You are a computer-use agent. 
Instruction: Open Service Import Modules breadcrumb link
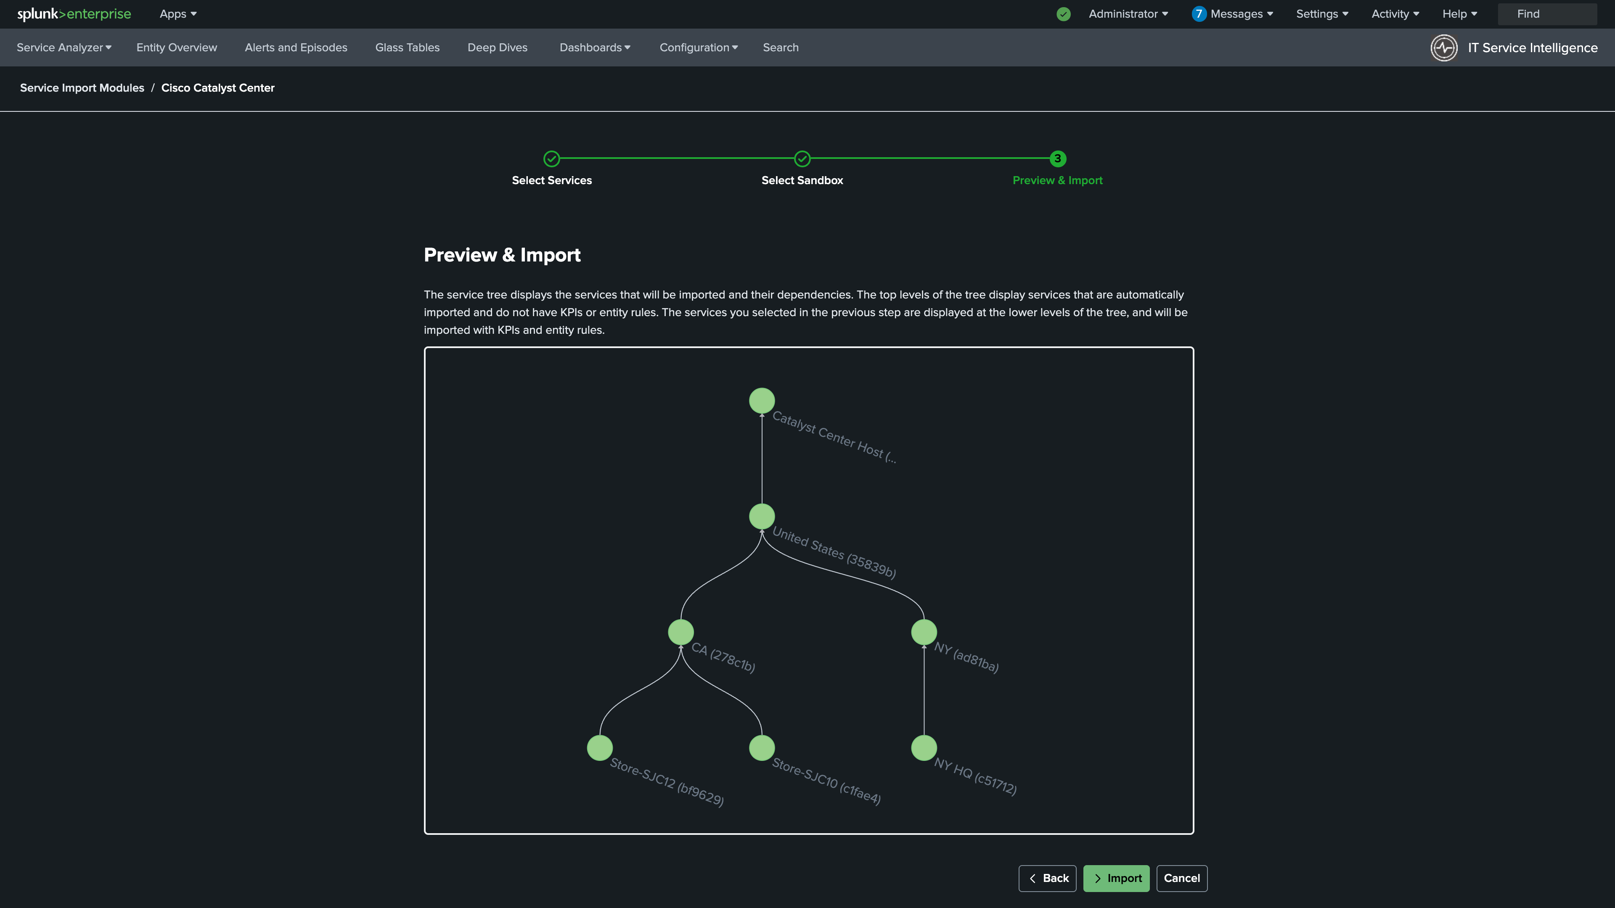point(82,88)
